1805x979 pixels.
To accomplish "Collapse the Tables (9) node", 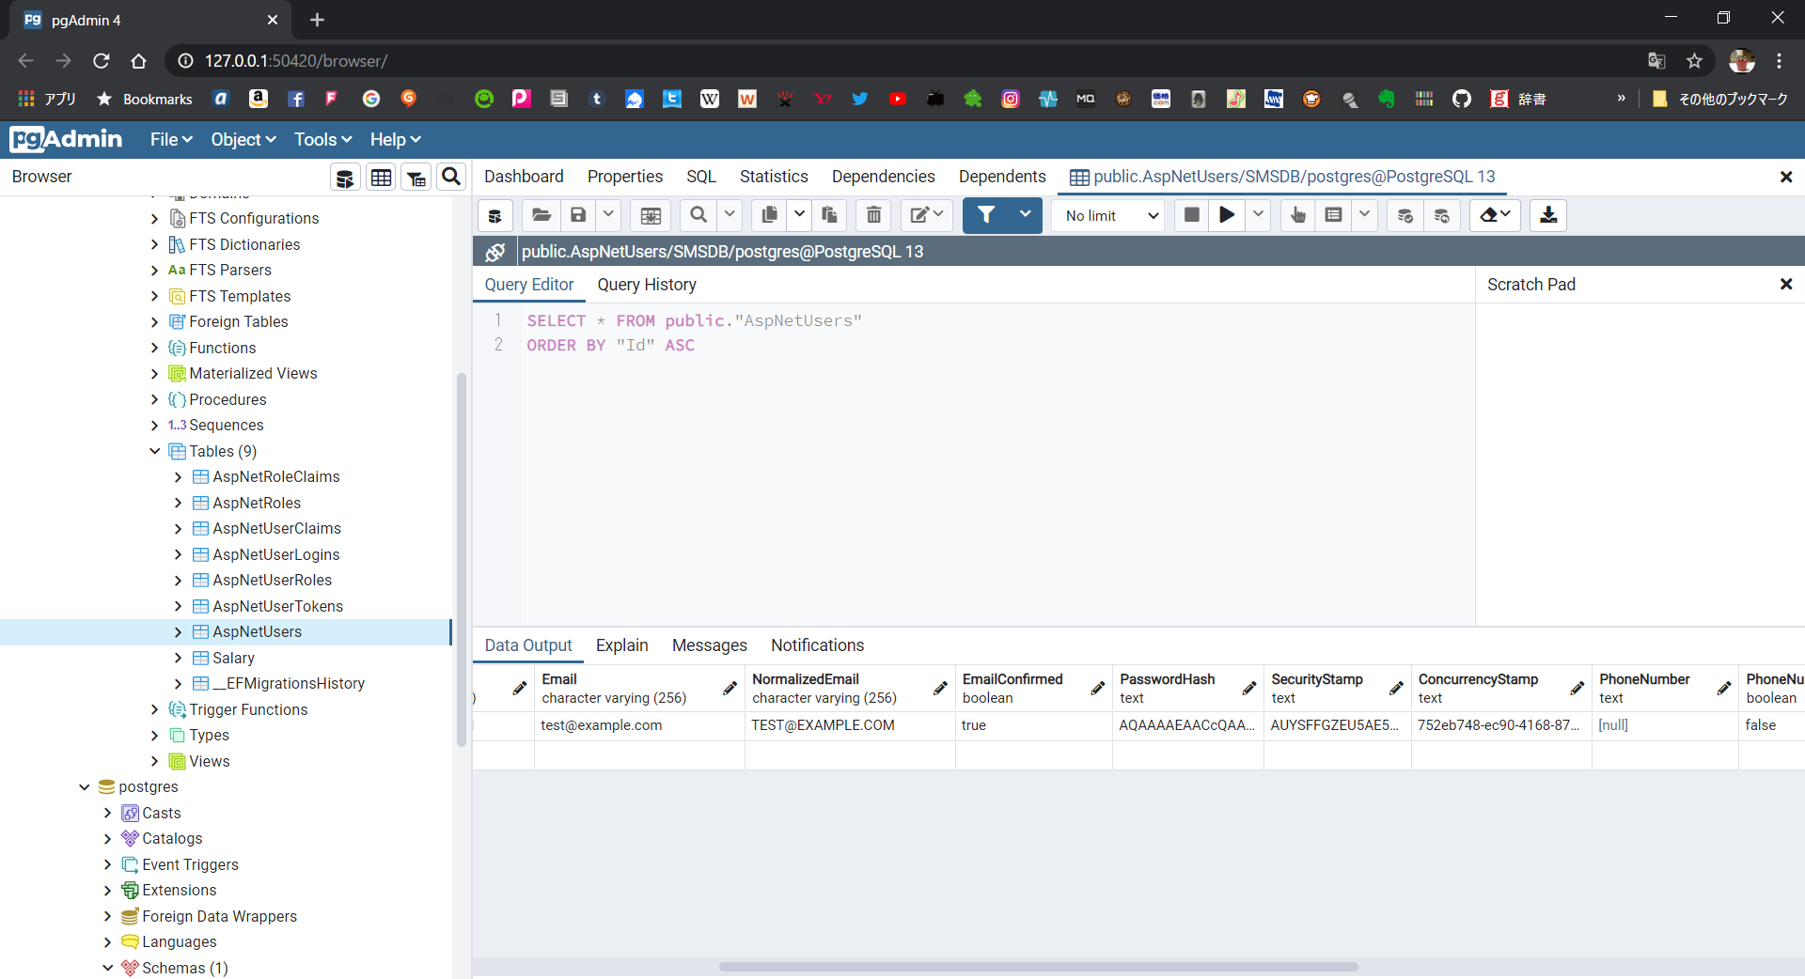I will click(155, 451).
